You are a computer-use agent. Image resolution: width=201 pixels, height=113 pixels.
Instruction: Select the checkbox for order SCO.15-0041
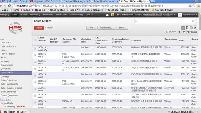(35, 96)
